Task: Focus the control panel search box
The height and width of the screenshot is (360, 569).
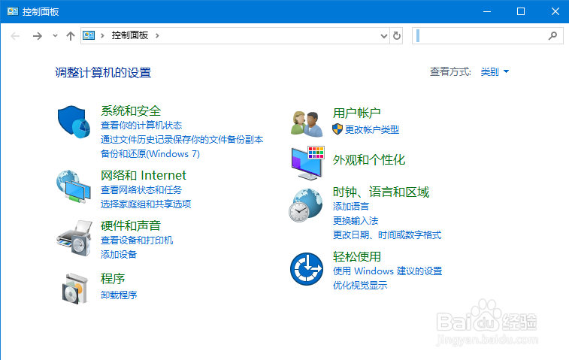Action: click(x=487, y=35)
